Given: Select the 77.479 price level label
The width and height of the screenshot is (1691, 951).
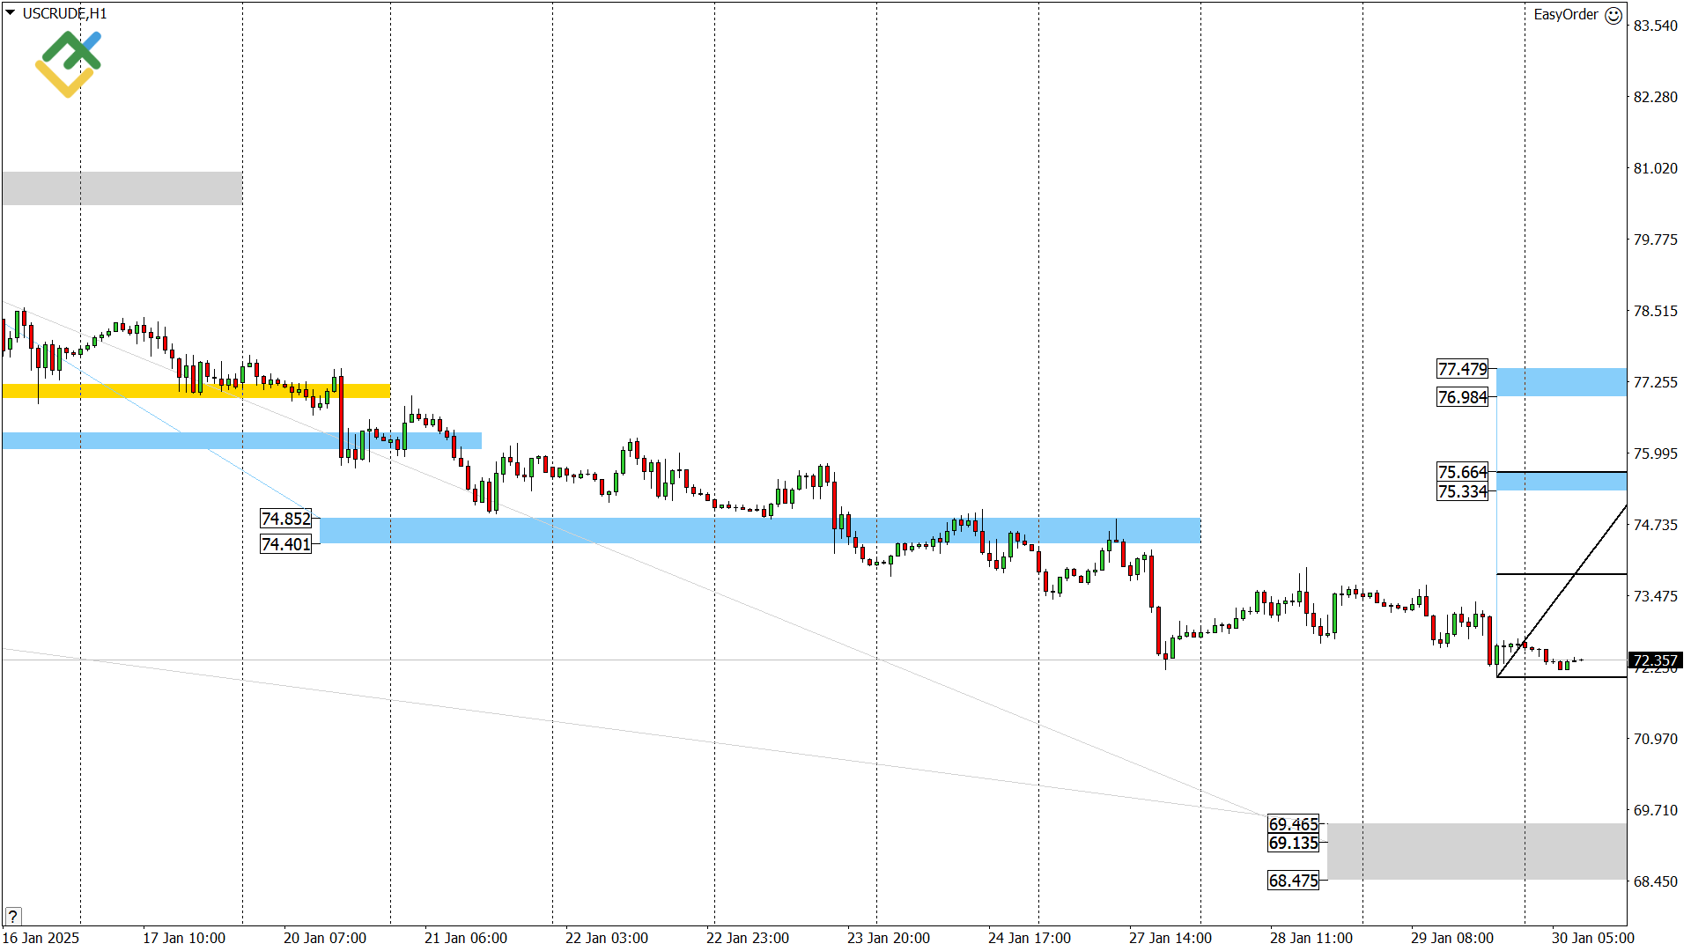Looking at the screenshot, I should click(1462, 369).
